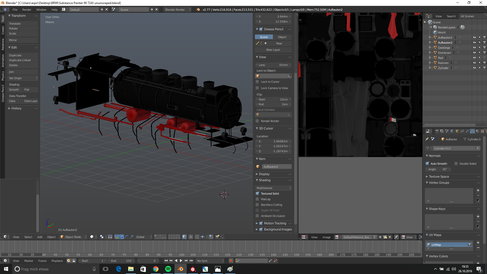Open the Material properties tab
Viewport: 487px width, 274px height.
477,131
